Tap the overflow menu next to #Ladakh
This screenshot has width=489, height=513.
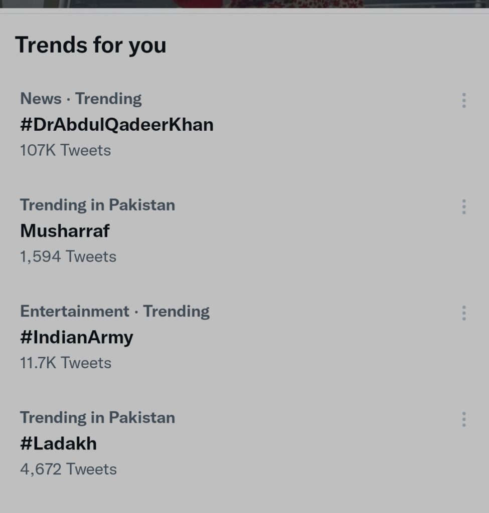(x=464, y=419)
